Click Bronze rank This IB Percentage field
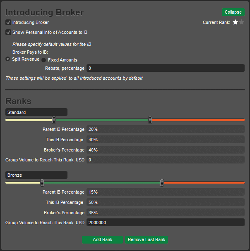Image resolution: width=250 pixels, height=251 pixels. tap(166, 202)
